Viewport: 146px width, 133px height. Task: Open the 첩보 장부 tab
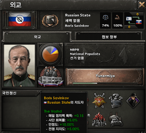(x=109, y=37)
